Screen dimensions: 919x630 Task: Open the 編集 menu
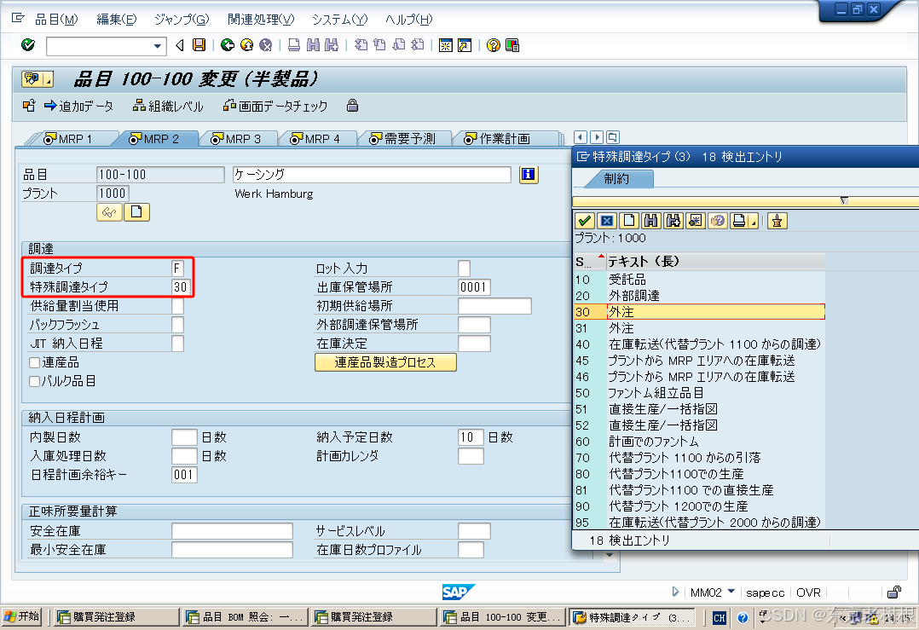[x=117, y=20]
